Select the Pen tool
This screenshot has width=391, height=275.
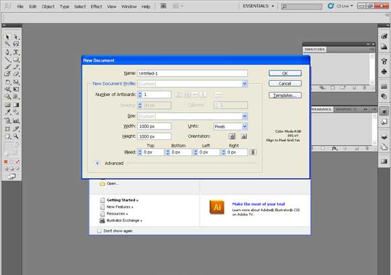coord(7,52)
